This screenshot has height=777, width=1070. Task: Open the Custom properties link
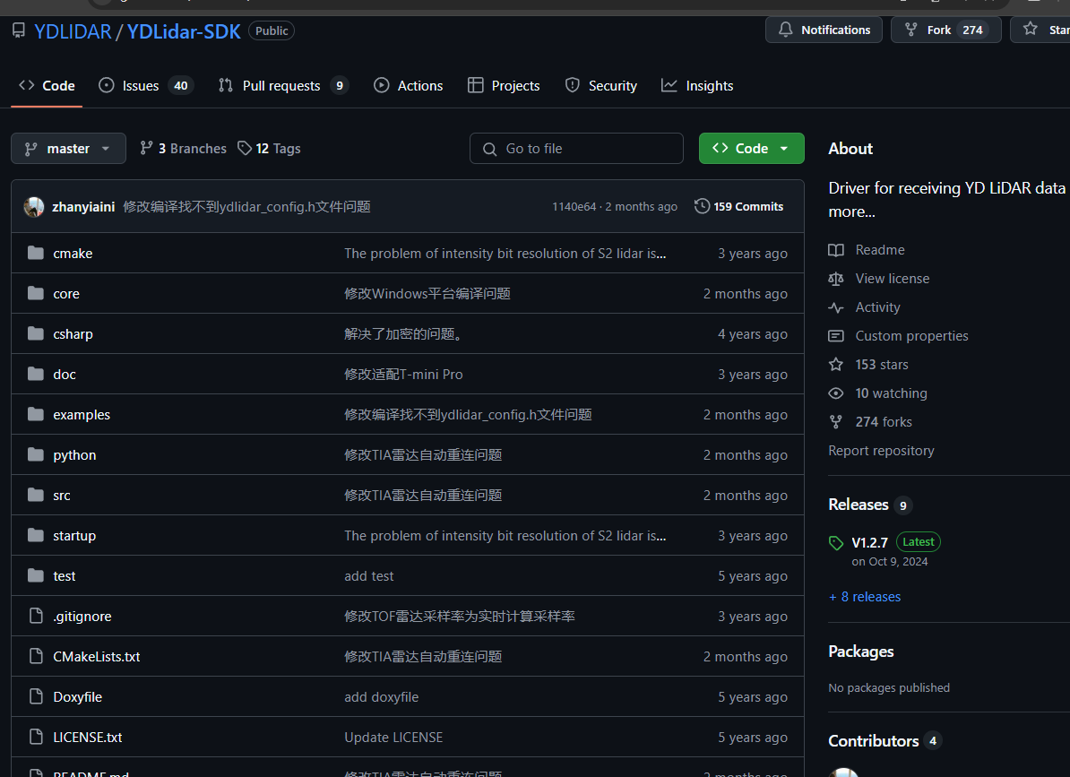coord(911,336)
